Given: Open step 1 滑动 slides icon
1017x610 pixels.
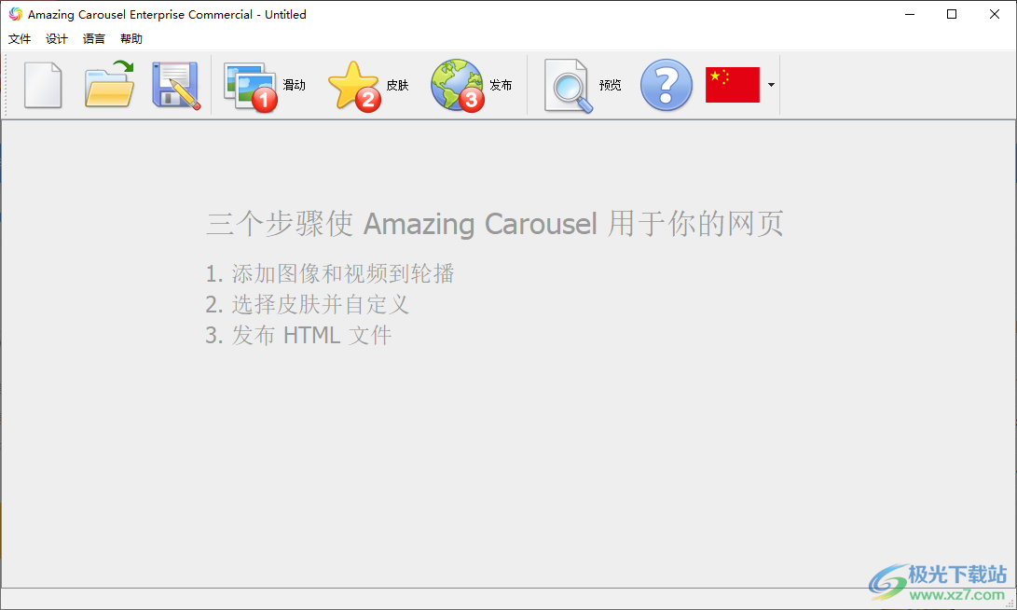Looking at the screenshot, I should pyautogui.click(x=251, y=87).
